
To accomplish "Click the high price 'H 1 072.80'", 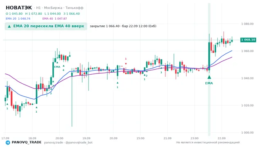I will (34, 13).
